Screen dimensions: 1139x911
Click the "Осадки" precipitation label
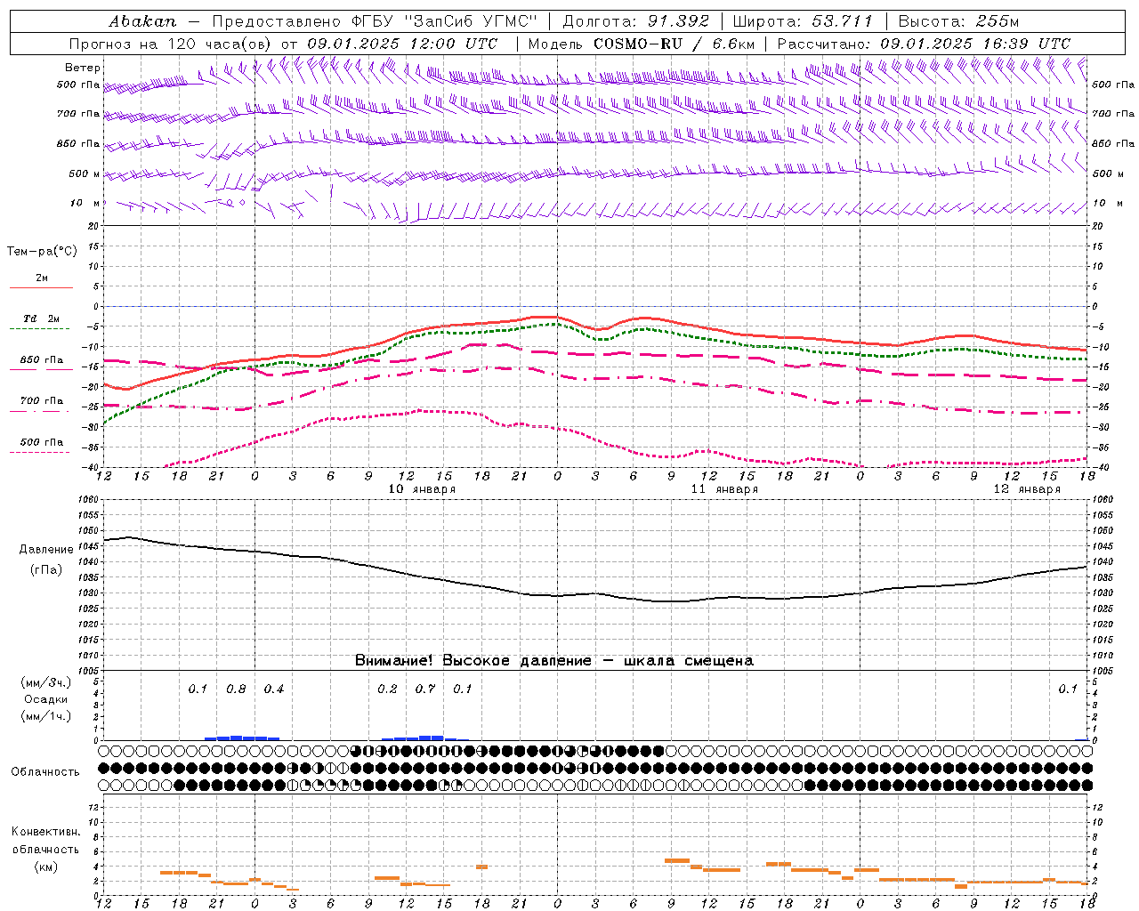point(46,699)
